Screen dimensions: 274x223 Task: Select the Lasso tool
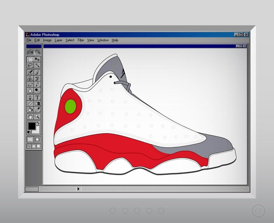coord(31,65)
